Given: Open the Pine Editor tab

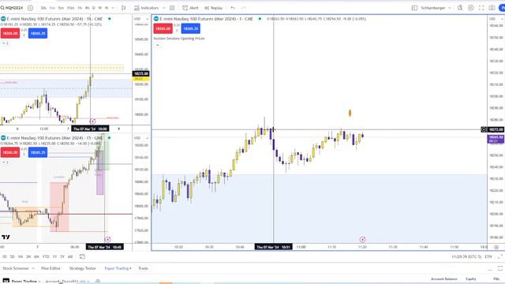Looking at the screenshot, I should pyautogui.click(x=50, y=268).
